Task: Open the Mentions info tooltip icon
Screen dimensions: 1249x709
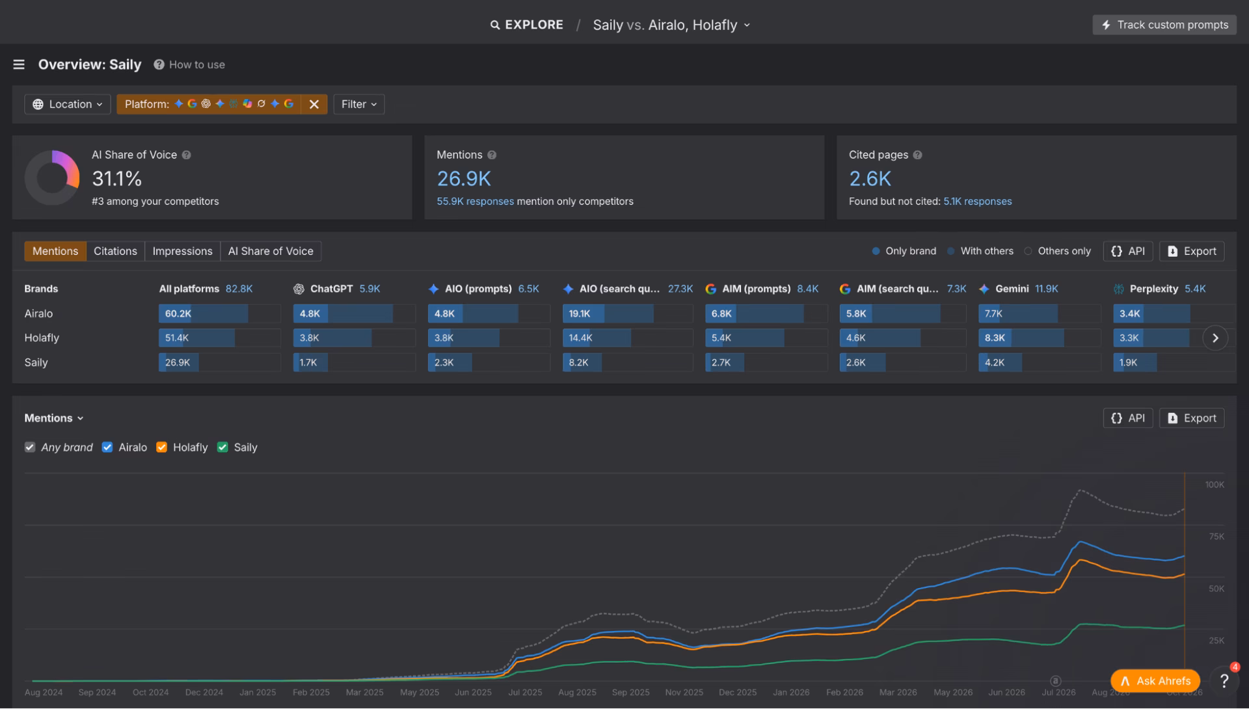Action: coord(492,155)
